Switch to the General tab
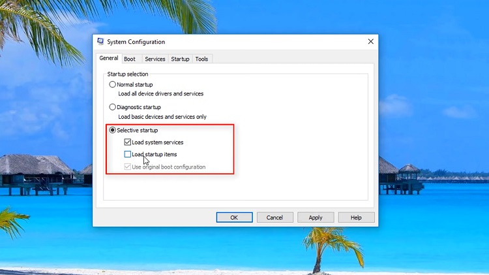 tap(108, 59)
